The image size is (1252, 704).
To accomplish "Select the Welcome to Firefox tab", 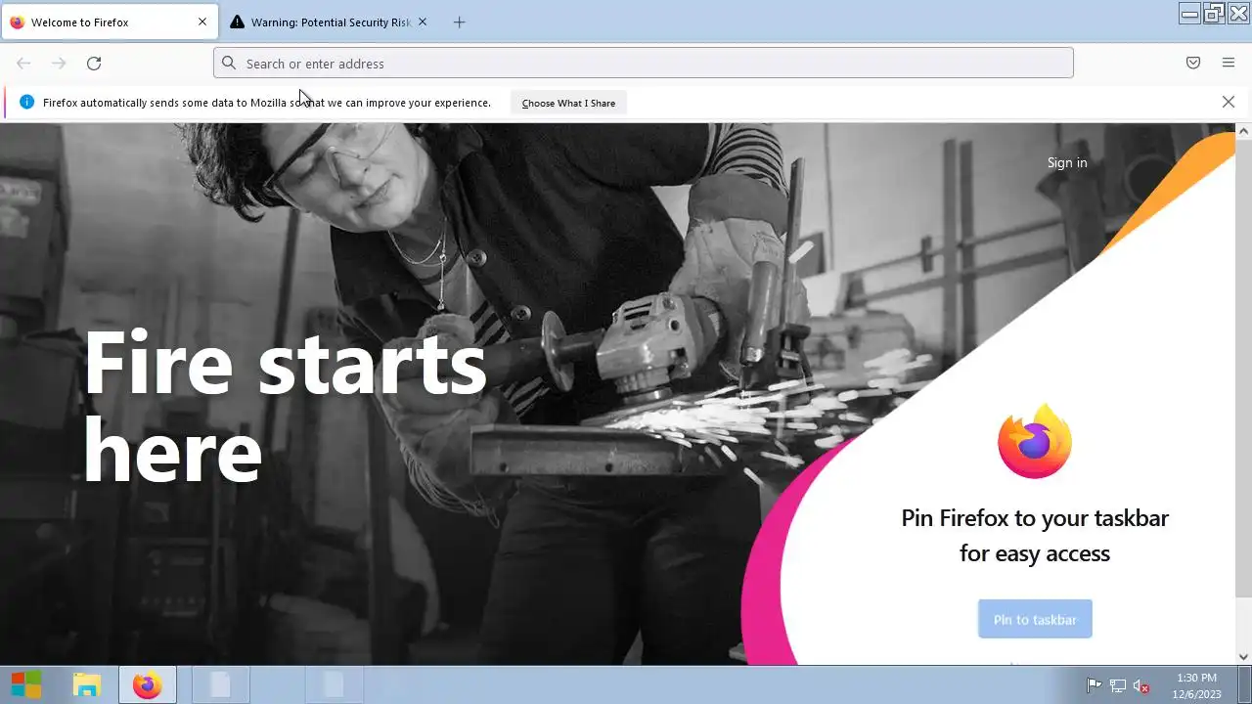I will point(108,22).
